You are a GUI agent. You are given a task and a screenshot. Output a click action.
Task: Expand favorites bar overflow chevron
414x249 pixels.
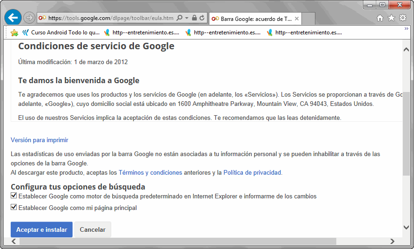(407, 28)
